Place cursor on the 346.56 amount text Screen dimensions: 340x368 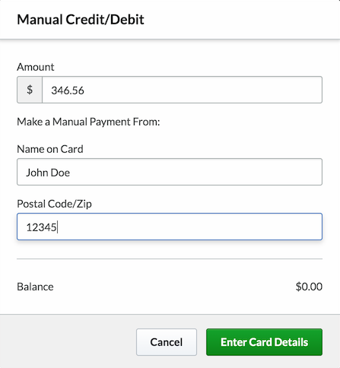(68, 90)
